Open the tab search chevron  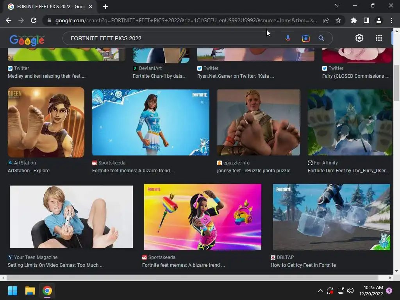[337, 5]
